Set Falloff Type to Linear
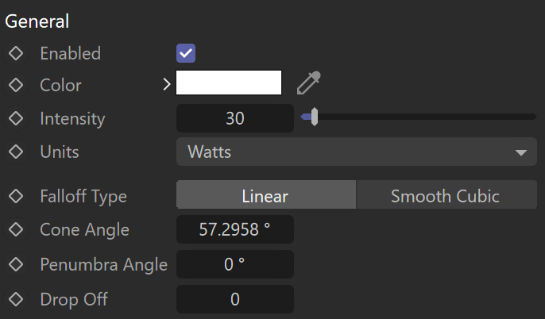545x319 pixels. (x=266, y=194)
